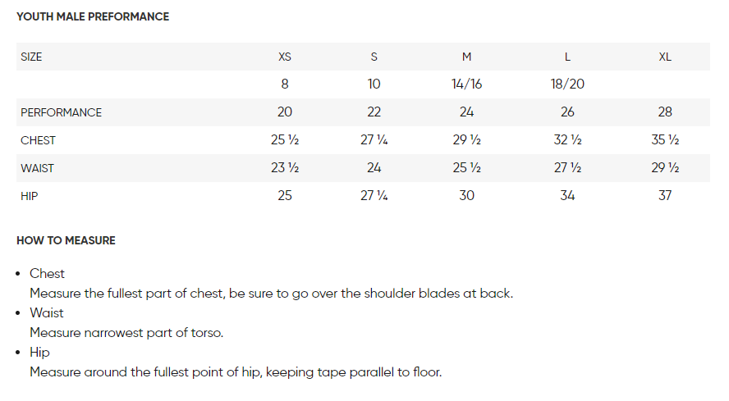The image size is (729, 401).
Task: Select the SIZE row label
Action: coord(31,57)
